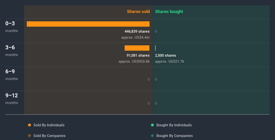Click the Shares sold column header

(138, 12)
